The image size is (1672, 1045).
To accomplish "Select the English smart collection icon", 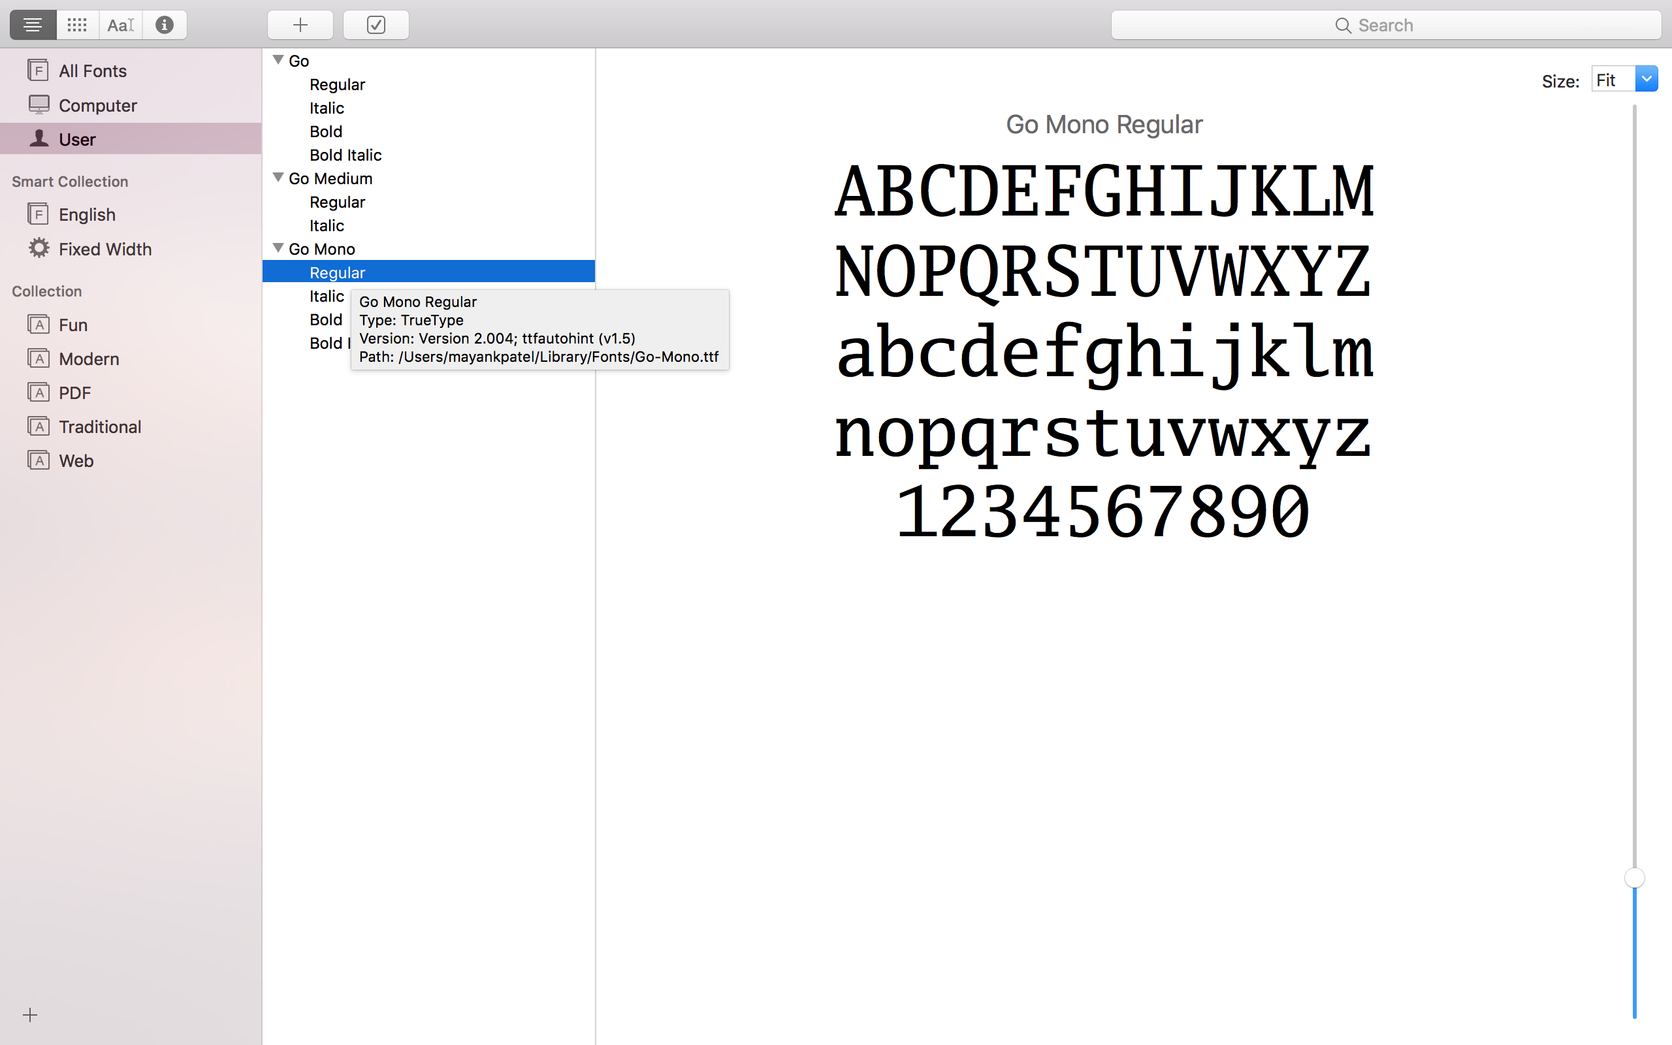I will (x=37, y=214).
